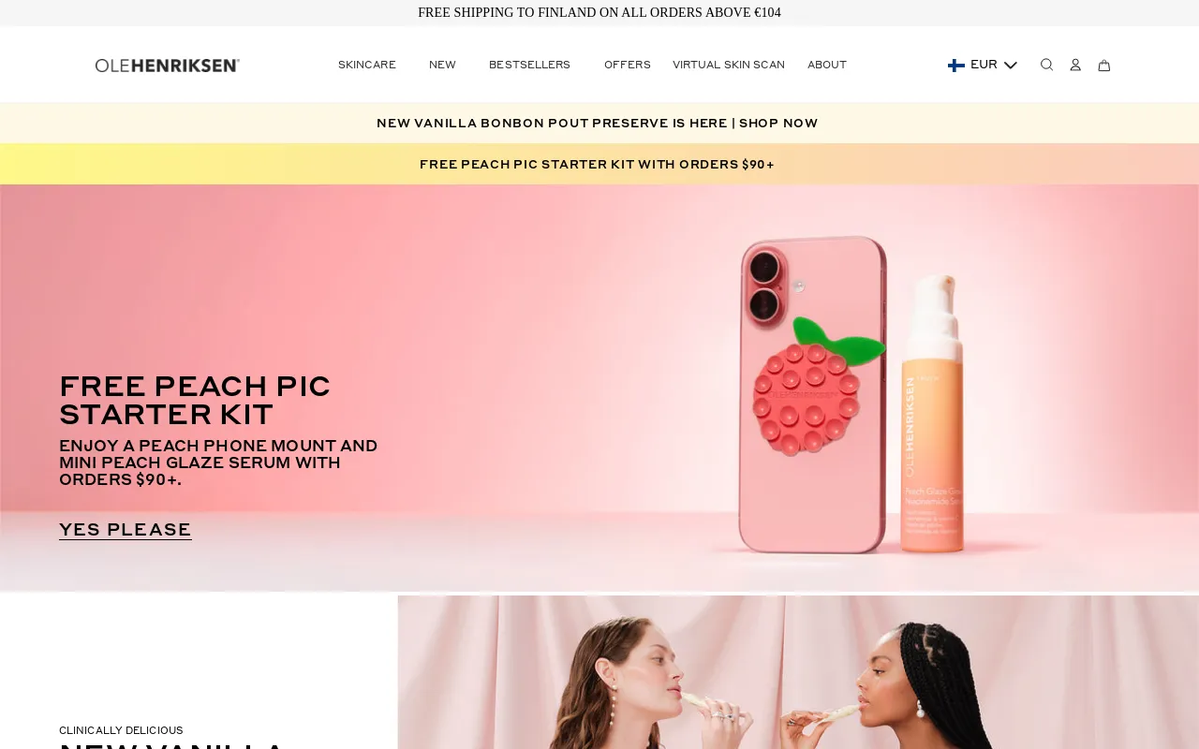Open the New menu item

pos(442,65)
